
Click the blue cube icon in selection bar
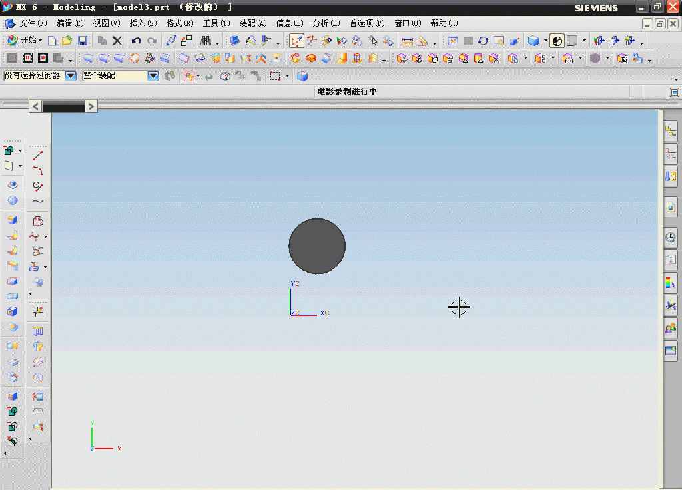coord(302,76)
